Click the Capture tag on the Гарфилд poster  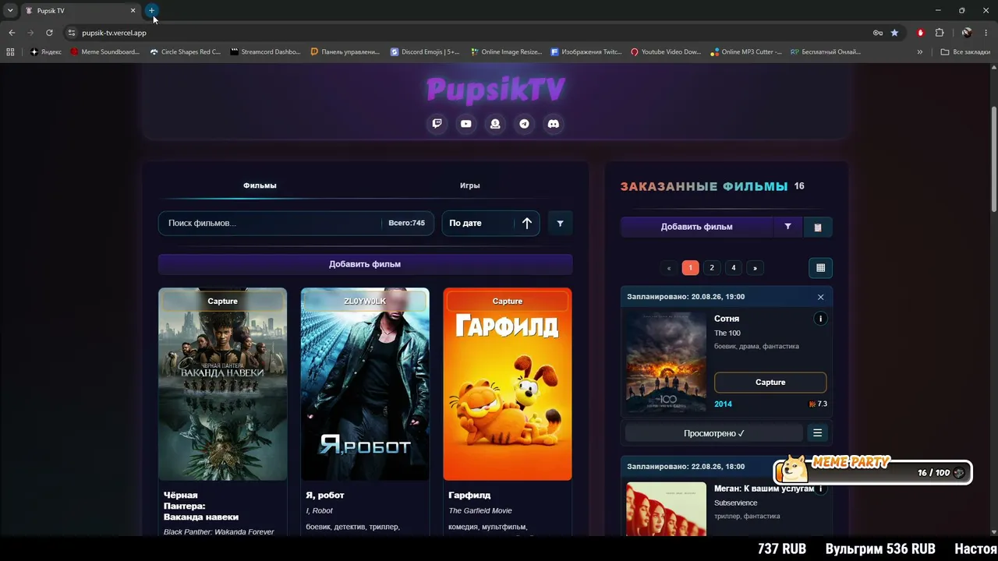pyautogui.click(x=508, y=302)
